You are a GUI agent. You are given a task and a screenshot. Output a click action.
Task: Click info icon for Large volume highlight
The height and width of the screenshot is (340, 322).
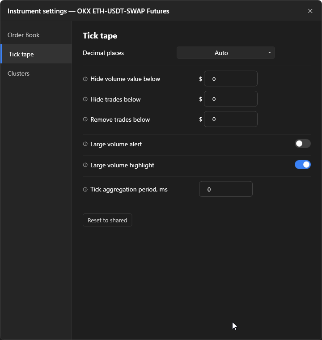85,165
